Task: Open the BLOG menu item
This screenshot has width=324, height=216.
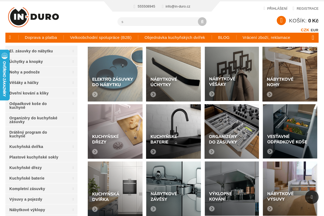Action: pyautogui.click(x=224, y=38)
